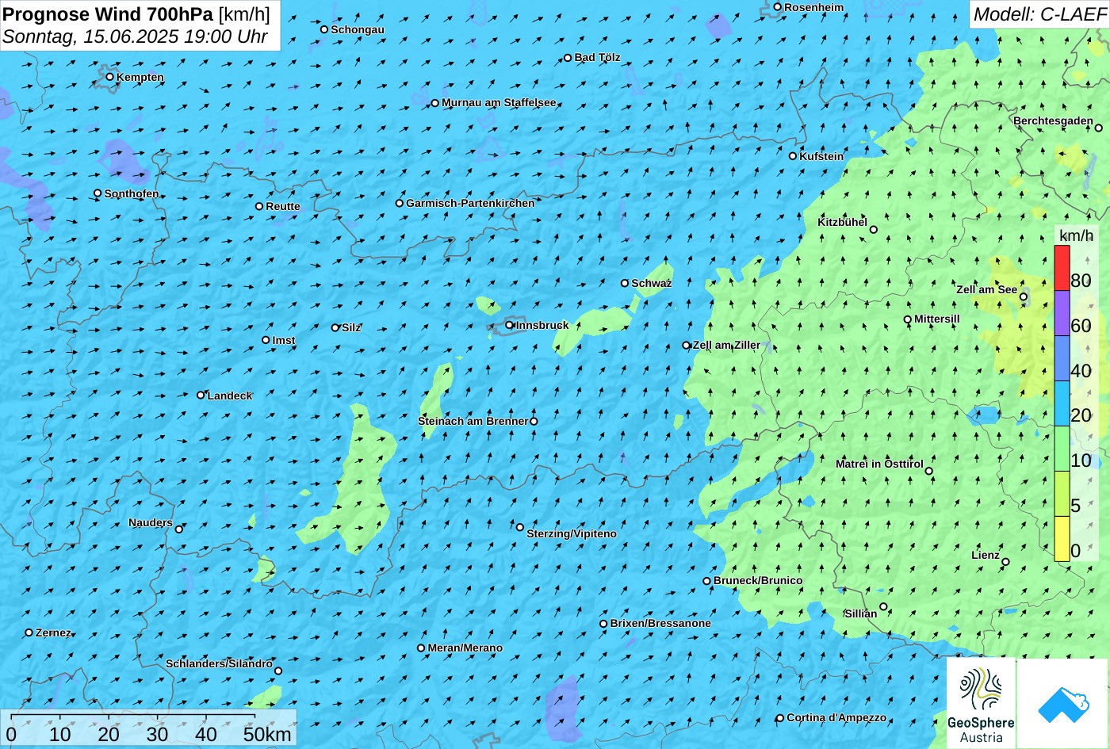Click the 'Modell: C-LAEF' label
Screen dimensions: 1110x749
(x=1039, y=13)
